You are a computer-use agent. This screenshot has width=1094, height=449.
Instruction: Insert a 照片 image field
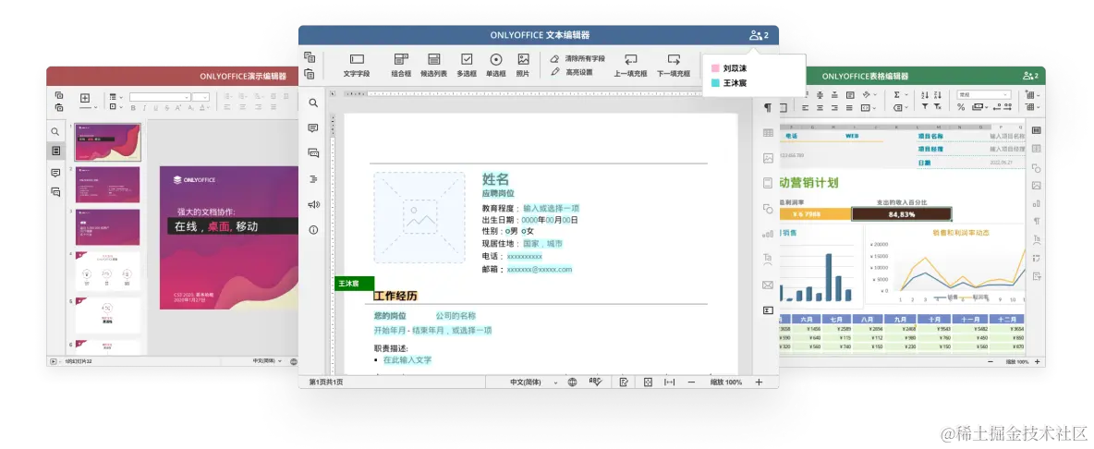pos(523,65)
